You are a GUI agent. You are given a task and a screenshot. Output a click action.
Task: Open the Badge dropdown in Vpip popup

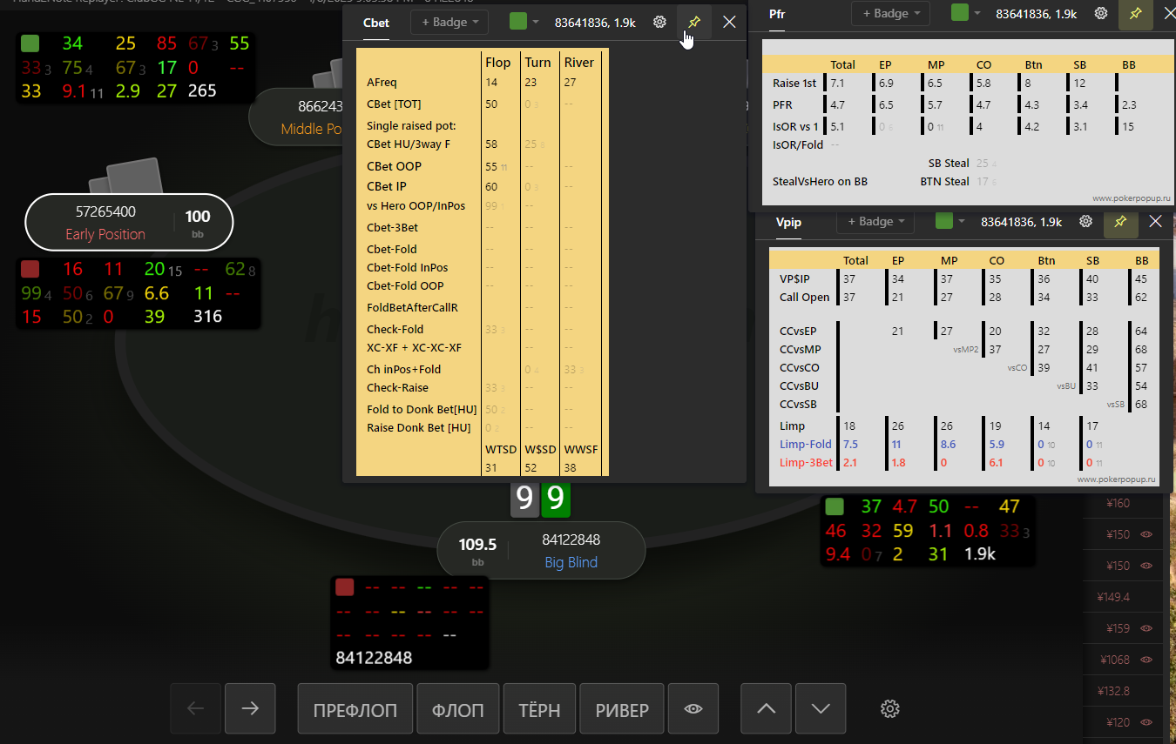pos(876,221)
